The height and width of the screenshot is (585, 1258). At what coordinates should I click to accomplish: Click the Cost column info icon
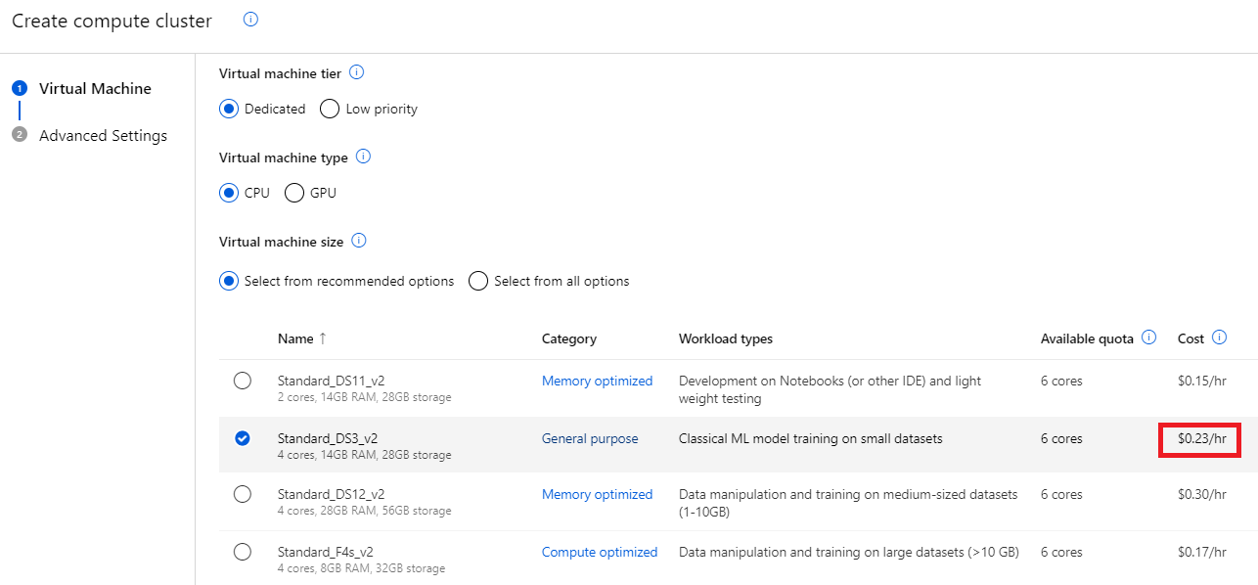tap(1220, 337)
